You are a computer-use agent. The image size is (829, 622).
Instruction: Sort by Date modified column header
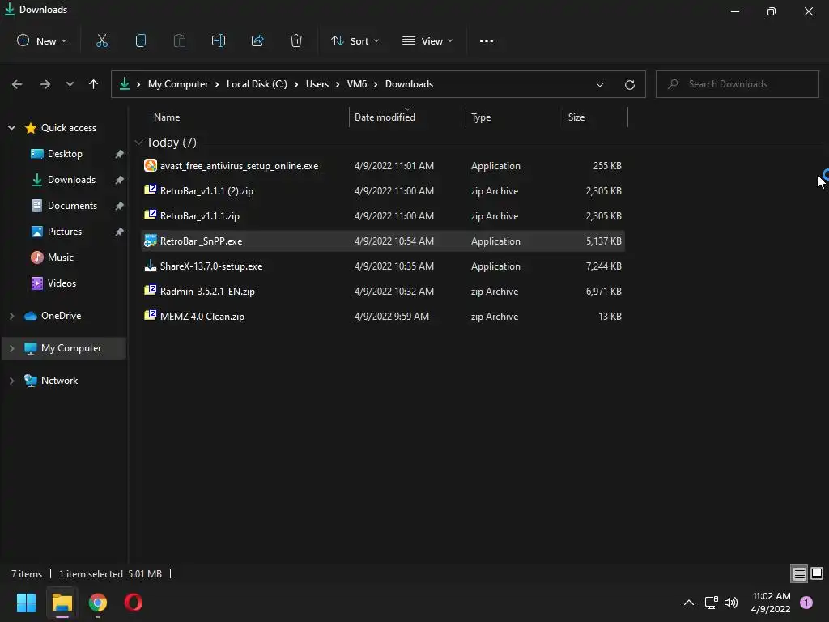tap(385, 117)
